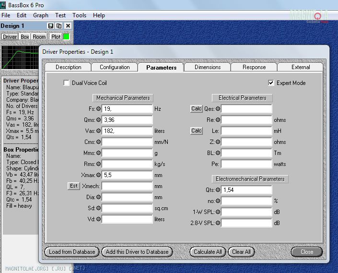The image size is (338, 273).
Task: Toggle the Dia indicator dot
Action: click(x=98, y=197)
